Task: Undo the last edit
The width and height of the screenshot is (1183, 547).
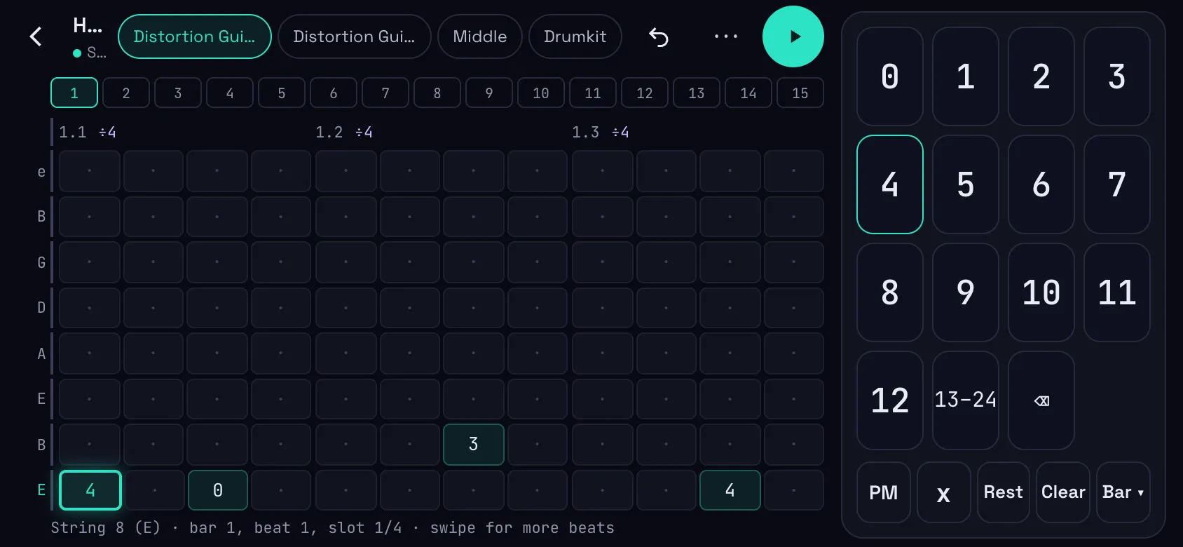Action: [659, 36]
